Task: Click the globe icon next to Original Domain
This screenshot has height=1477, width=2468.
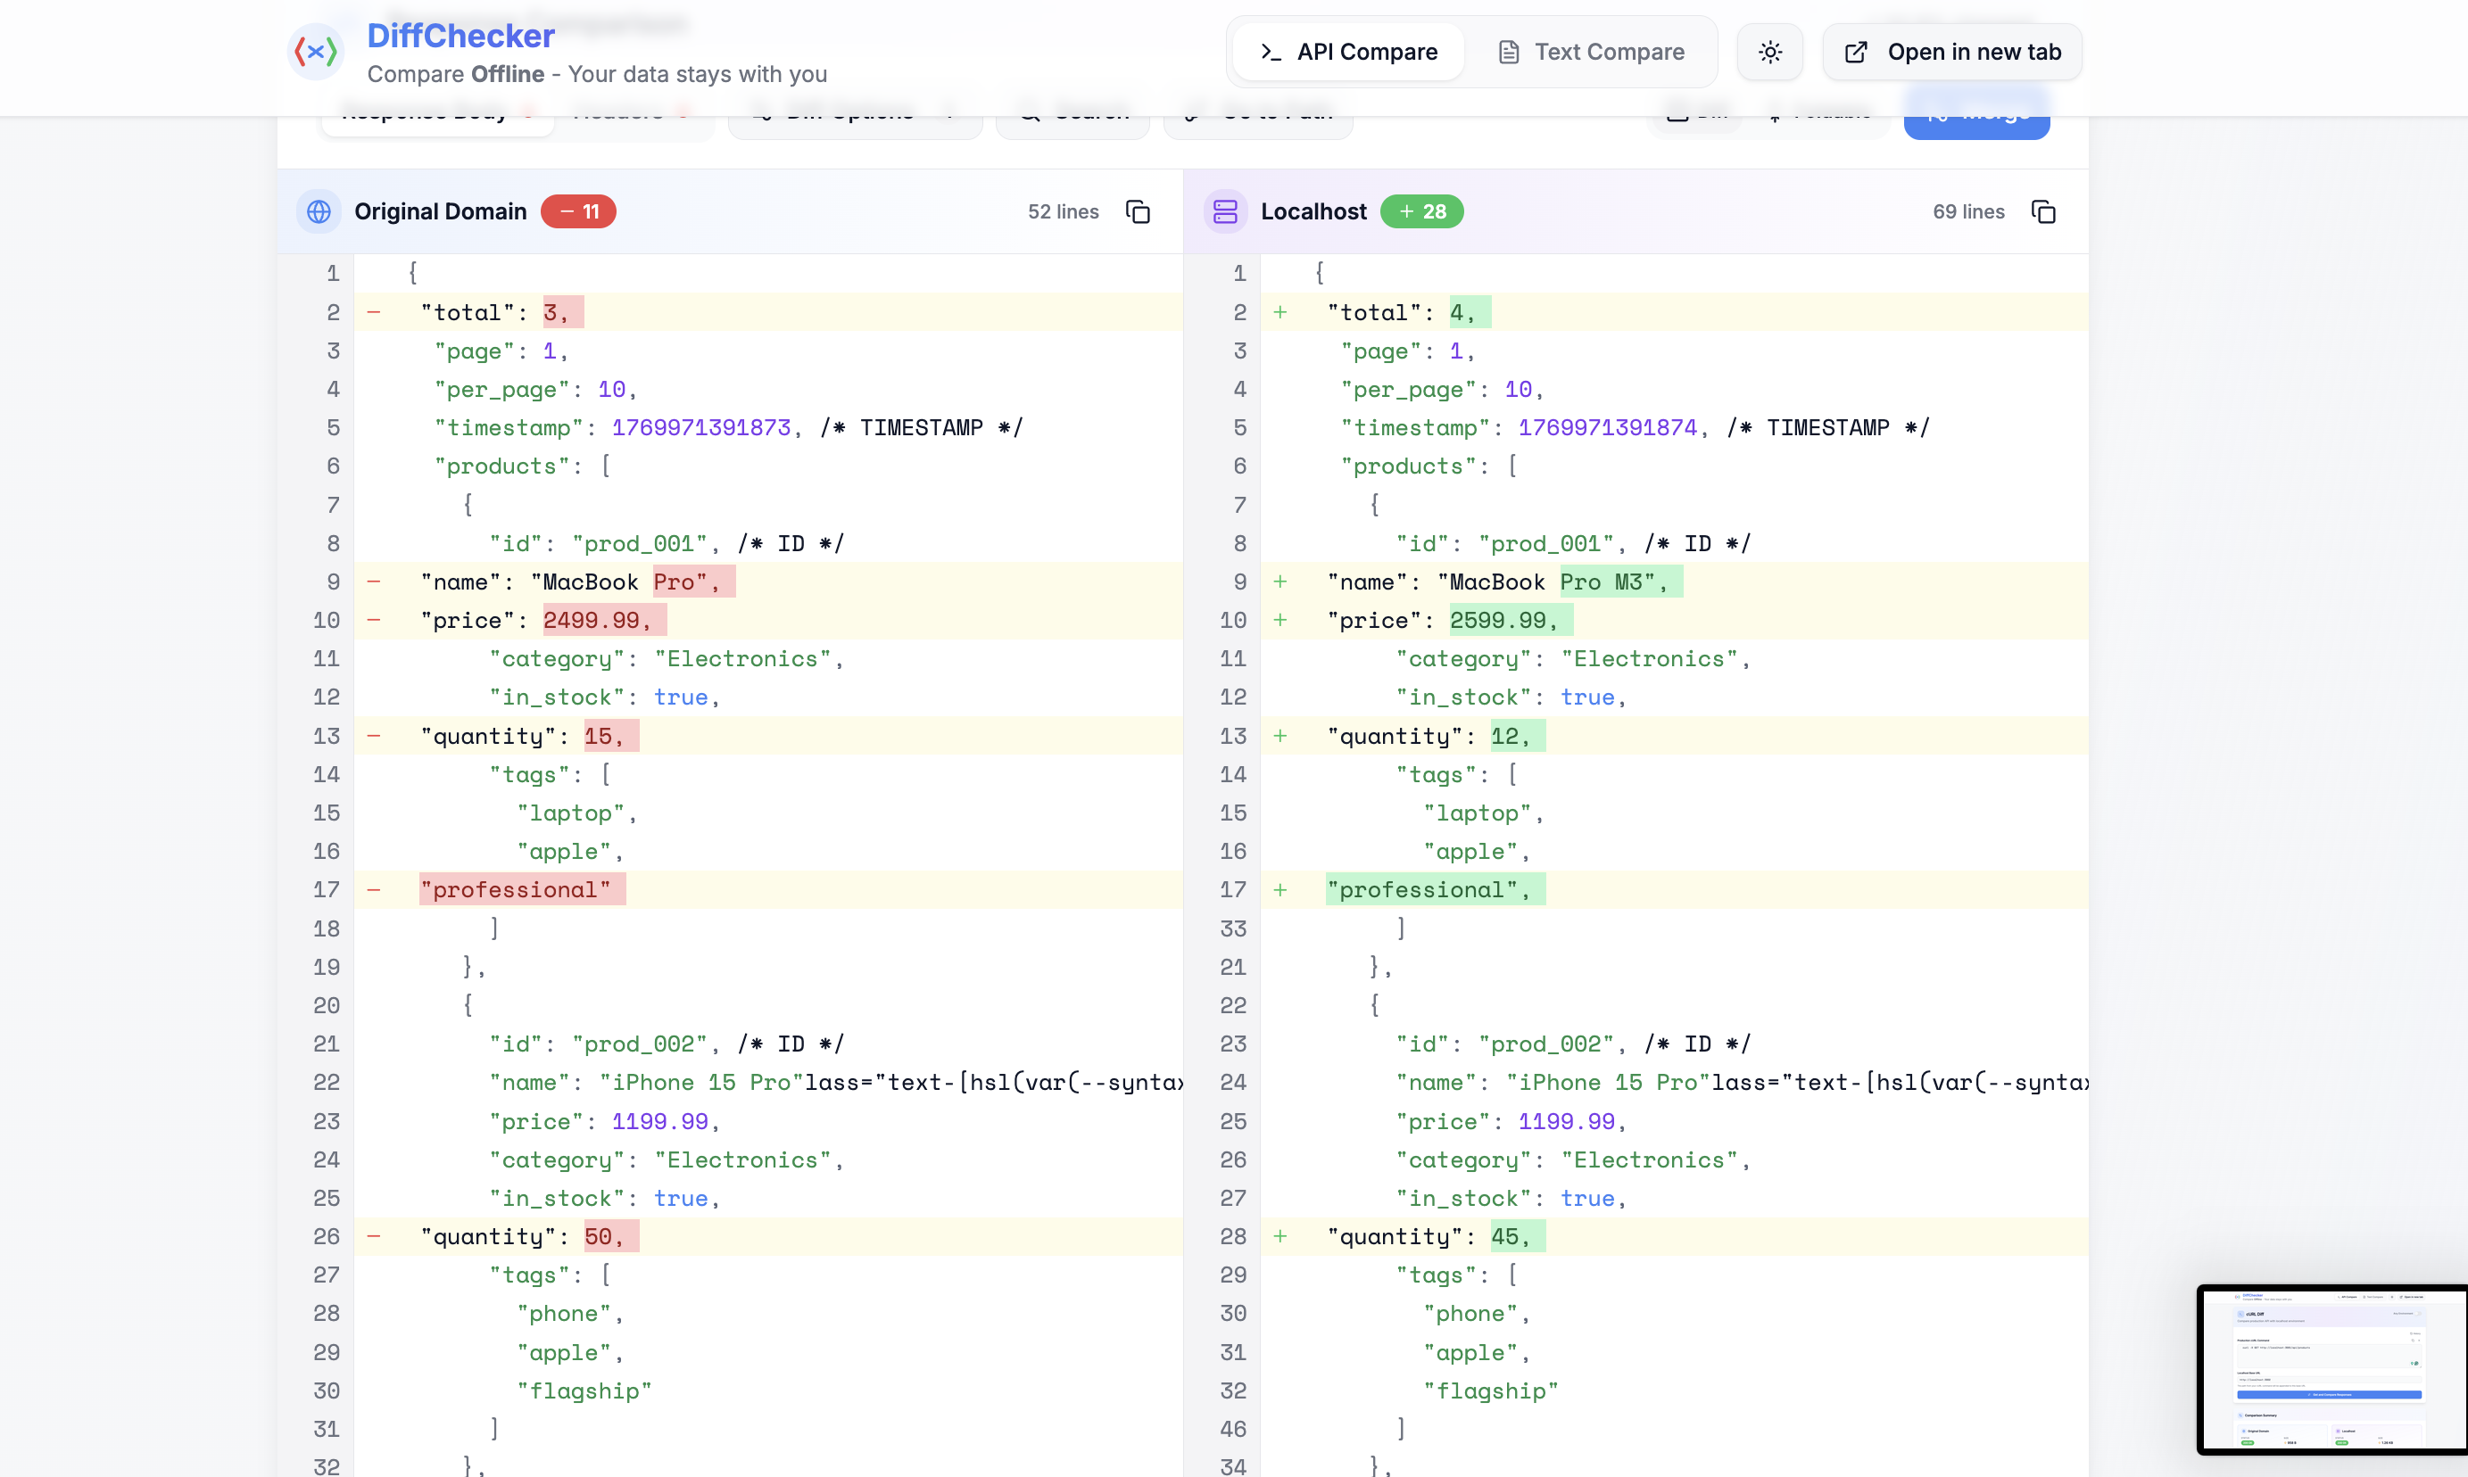Action: [x=319, y=211]
